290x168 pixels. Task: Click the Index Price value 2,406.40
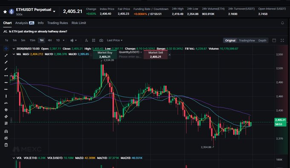[105, 14]
